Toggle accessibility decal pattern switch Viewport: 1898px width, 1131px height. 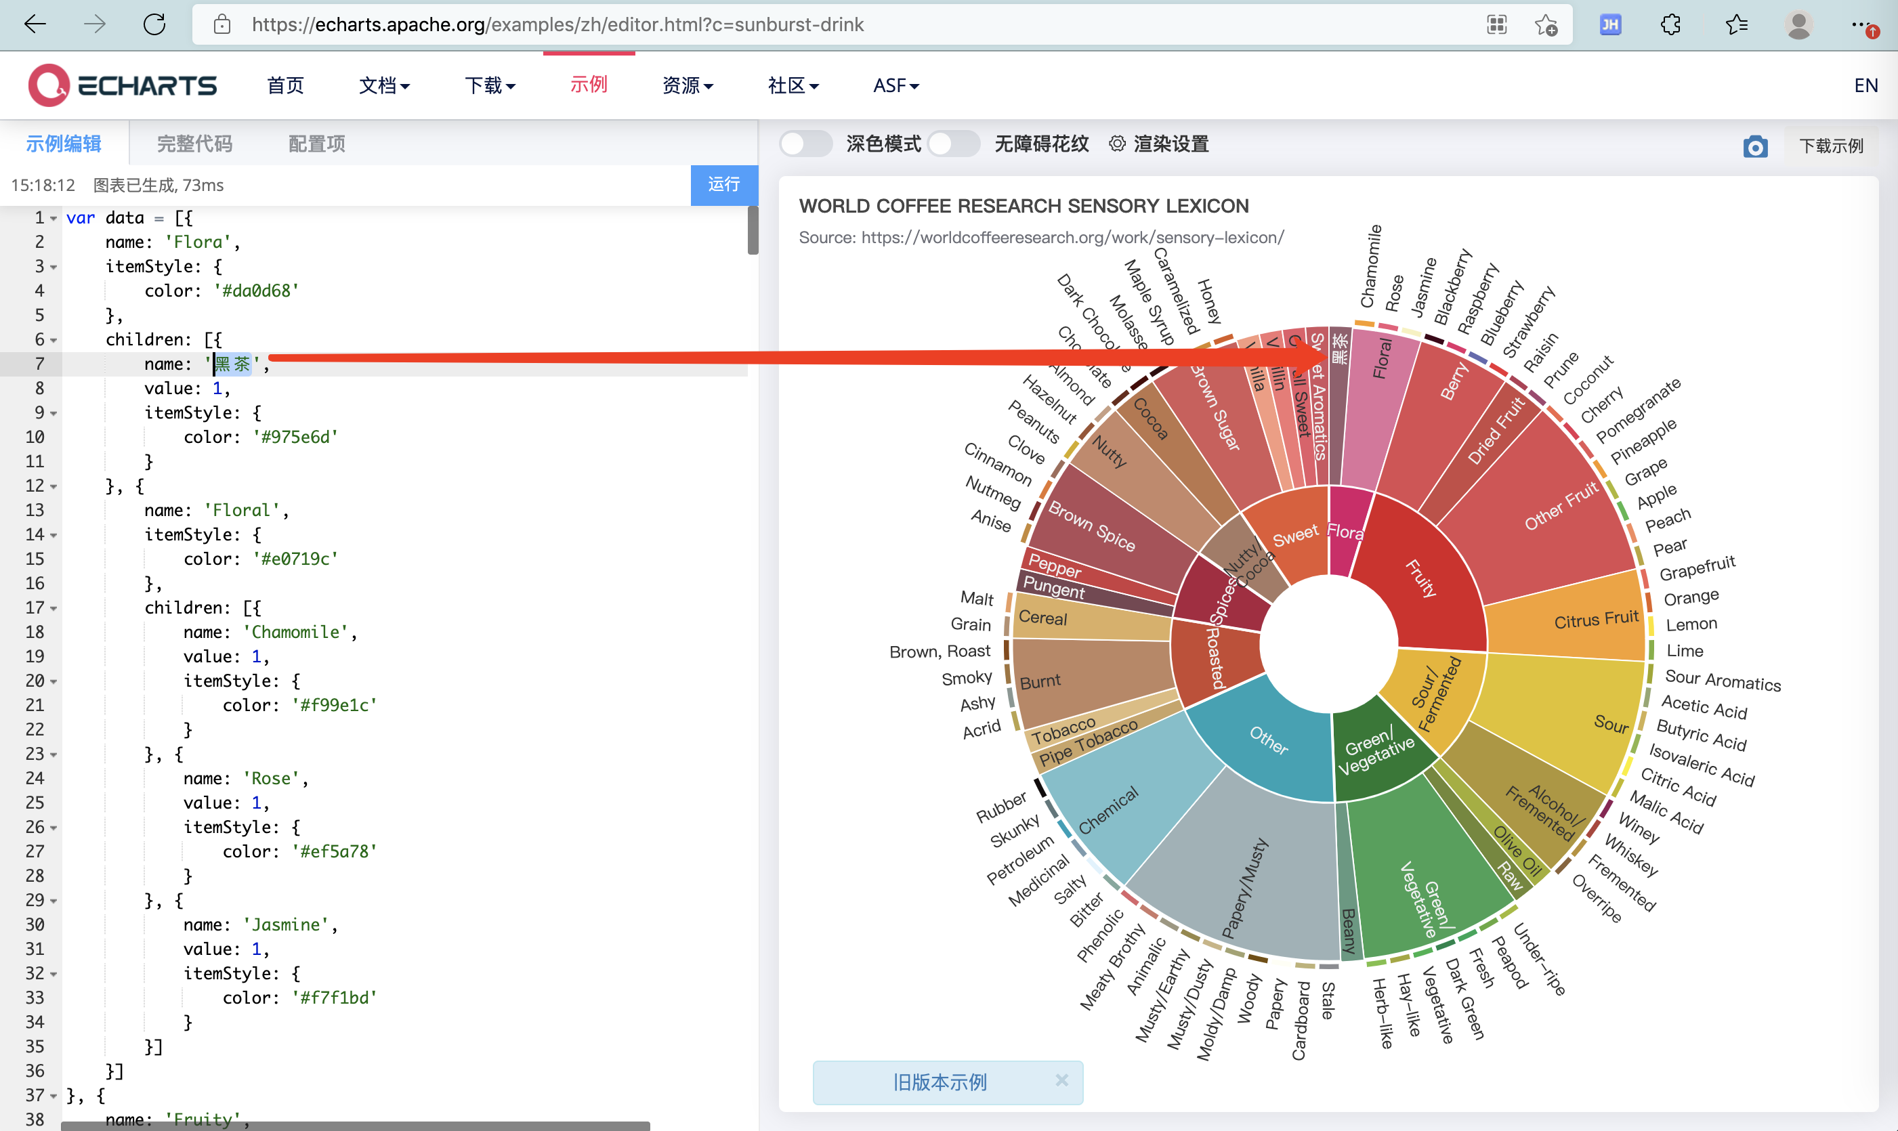[x=954, y=144]
